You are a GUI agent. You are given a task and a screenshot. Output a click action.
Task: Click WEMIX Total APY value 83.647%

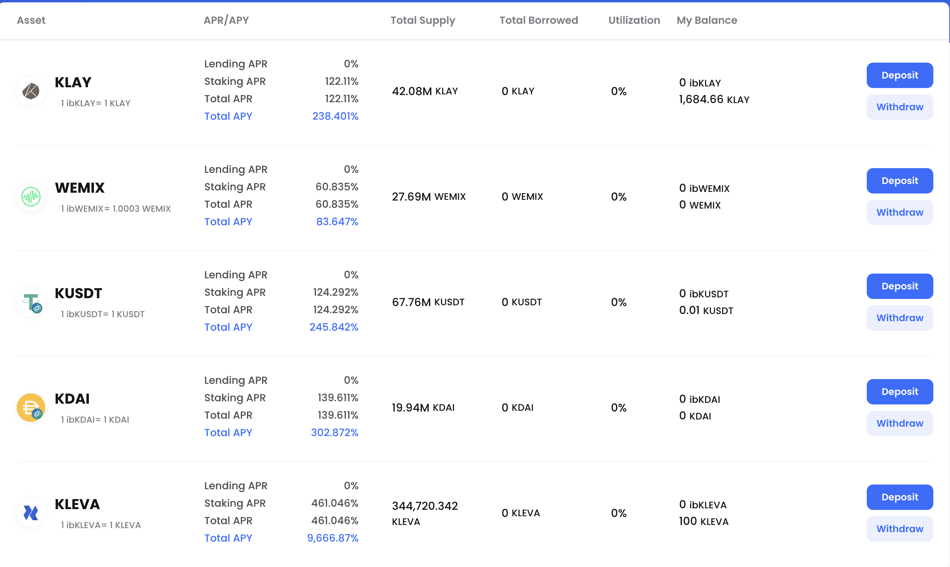point(337,222)
